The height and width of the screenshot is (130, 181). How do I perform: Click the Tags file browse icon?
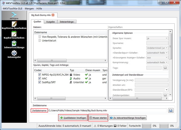tap(165, 68)
